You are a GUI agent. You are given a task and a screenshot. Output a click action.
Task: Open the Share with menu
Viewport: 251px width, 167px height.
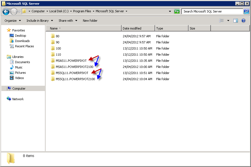pos(68,21)
